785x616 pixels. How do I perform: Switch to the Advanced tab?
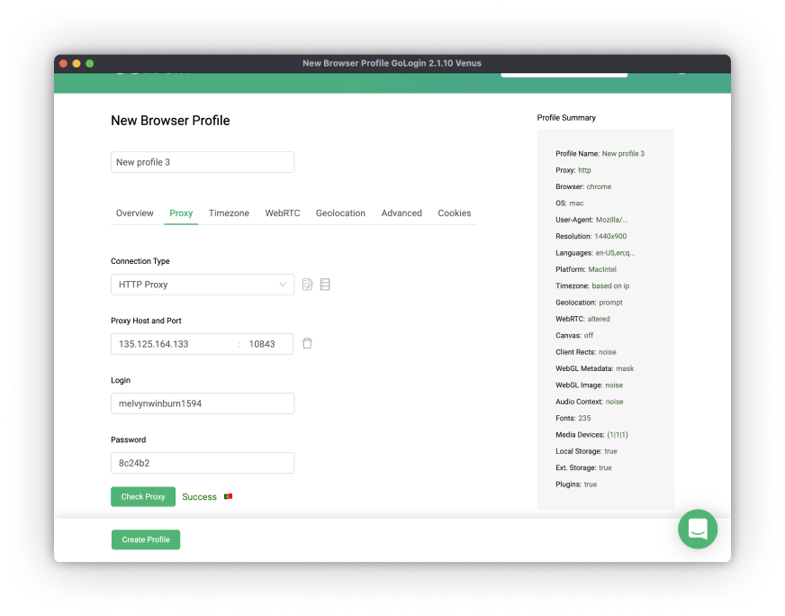pyautogui.click(x=402, y=213)
